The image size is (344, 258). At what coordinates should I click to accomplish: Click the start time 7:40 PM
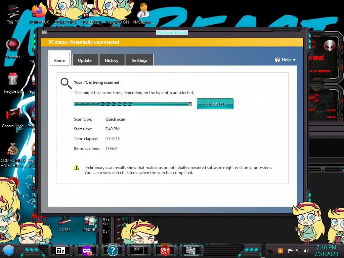point(113,129)
